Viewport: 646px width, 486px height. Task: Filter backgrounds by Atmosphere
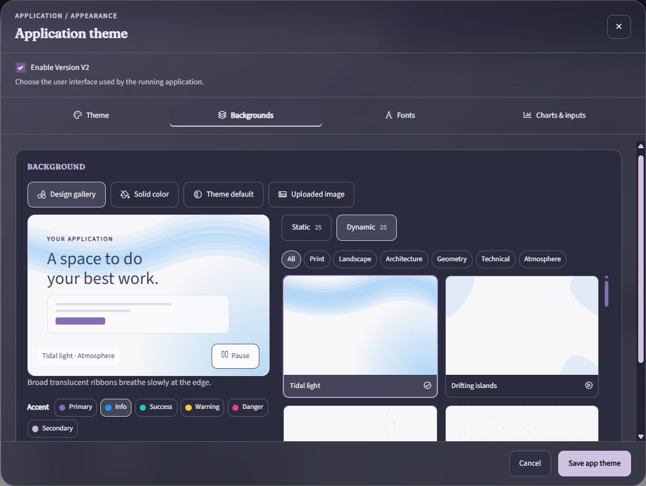(542, 259)
